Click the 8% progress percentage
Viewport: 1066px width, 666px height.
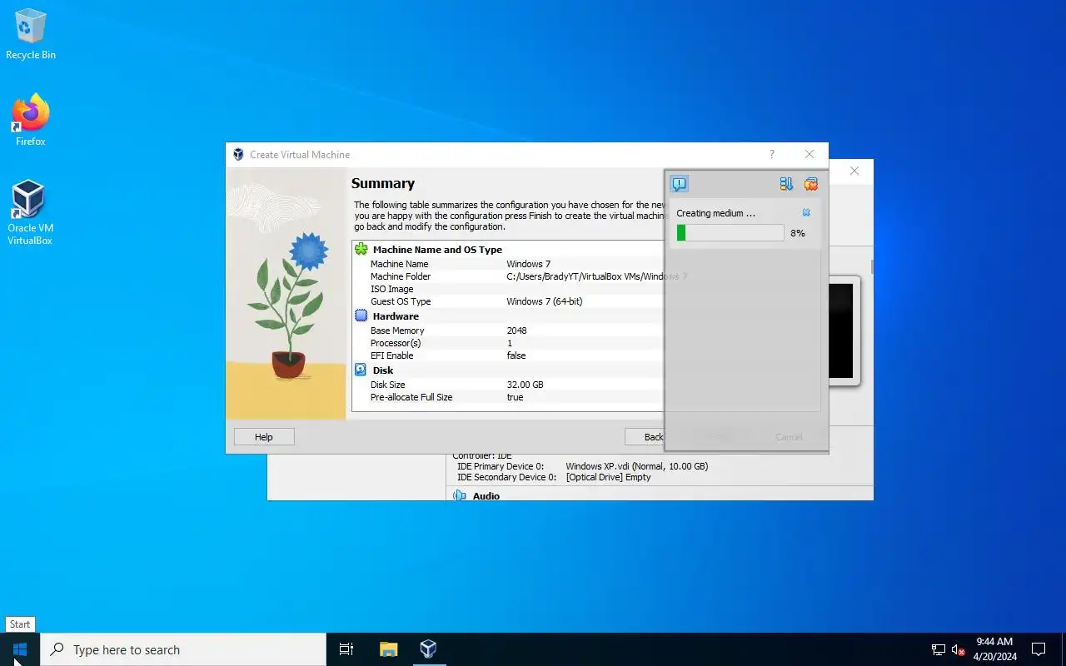798,233
